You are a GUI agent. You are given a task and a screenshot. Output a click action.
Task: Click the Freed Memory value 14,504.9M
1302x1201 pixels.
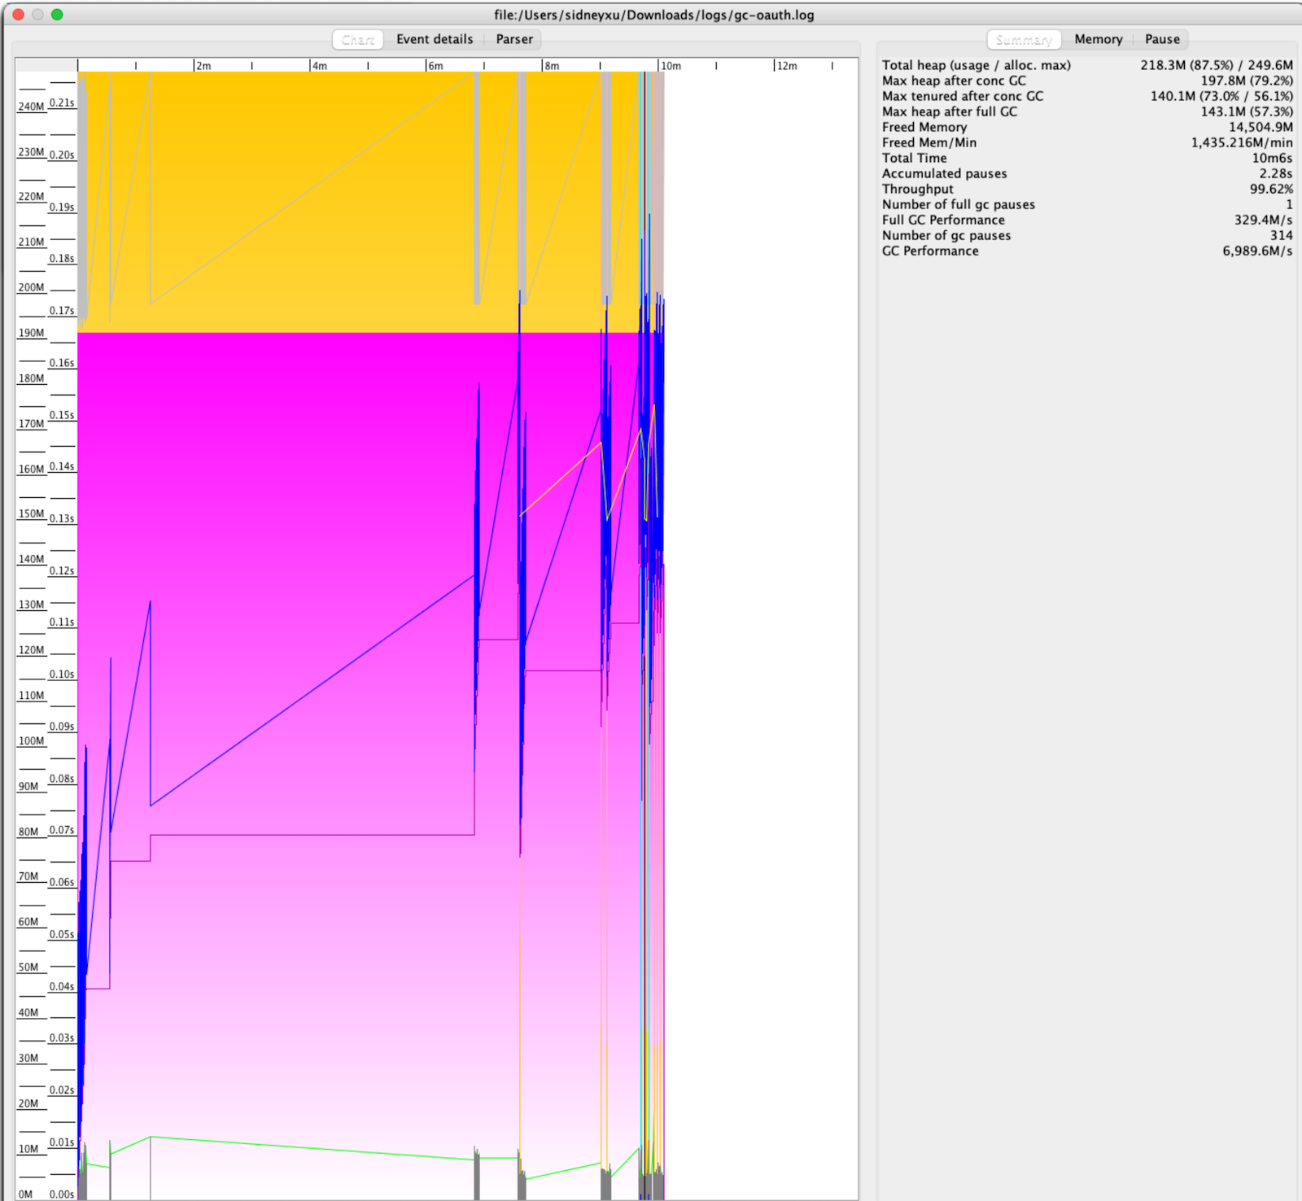point(1260,127)
